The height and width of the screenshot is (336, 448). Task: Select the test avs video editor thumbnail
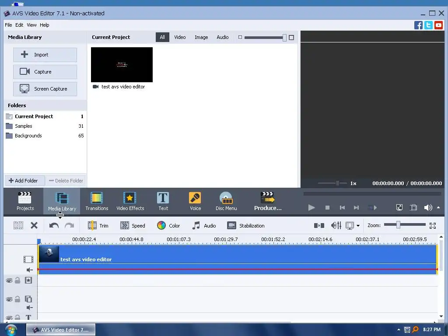click(122, 65)
